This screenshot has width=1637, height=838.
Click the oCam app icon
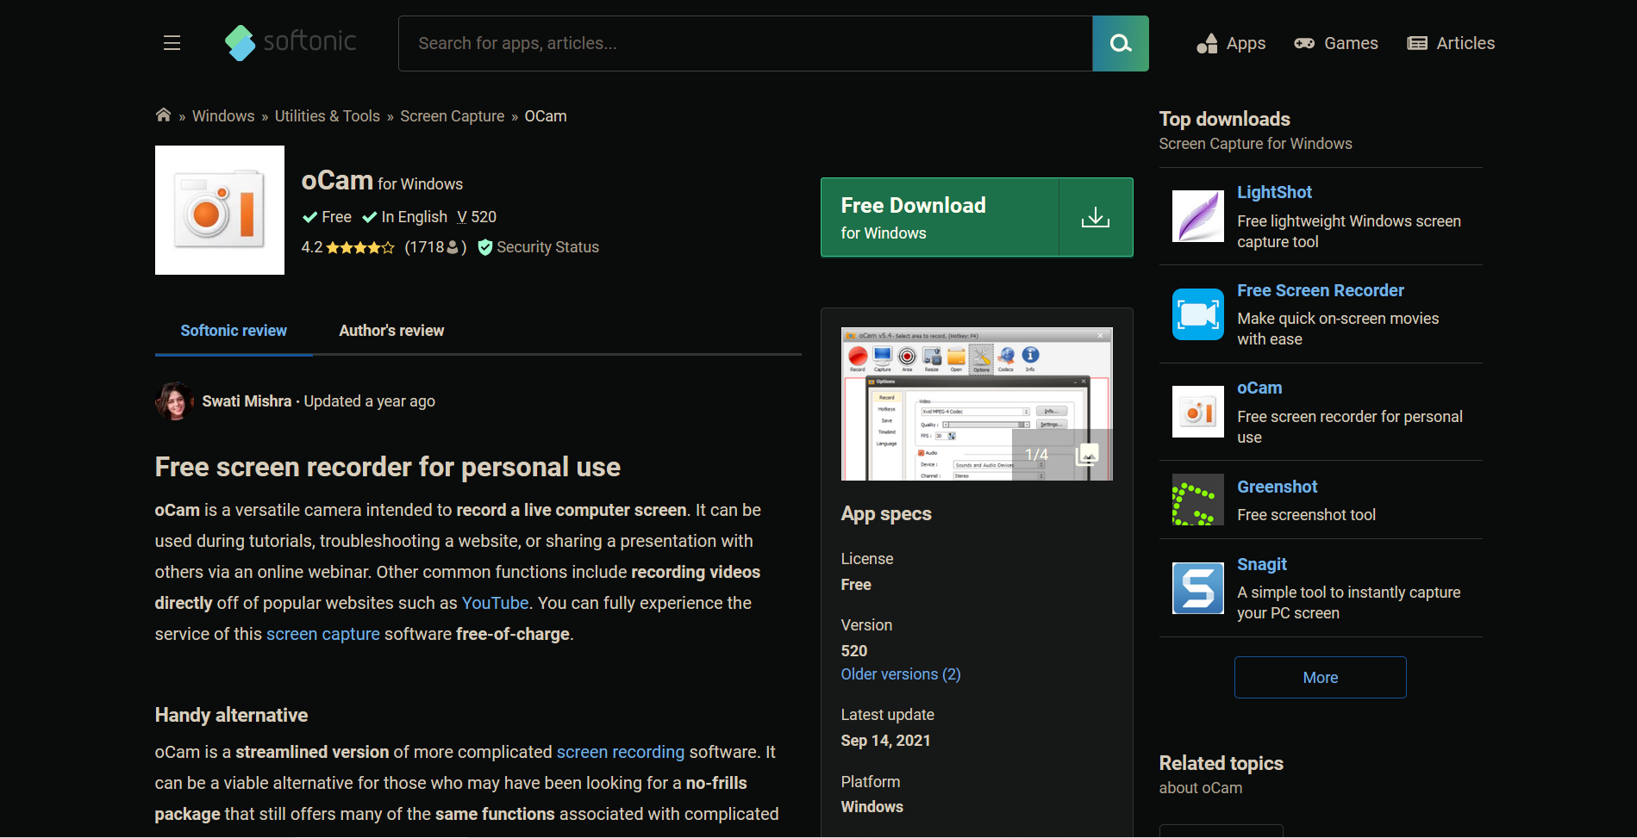pos(220,210)
